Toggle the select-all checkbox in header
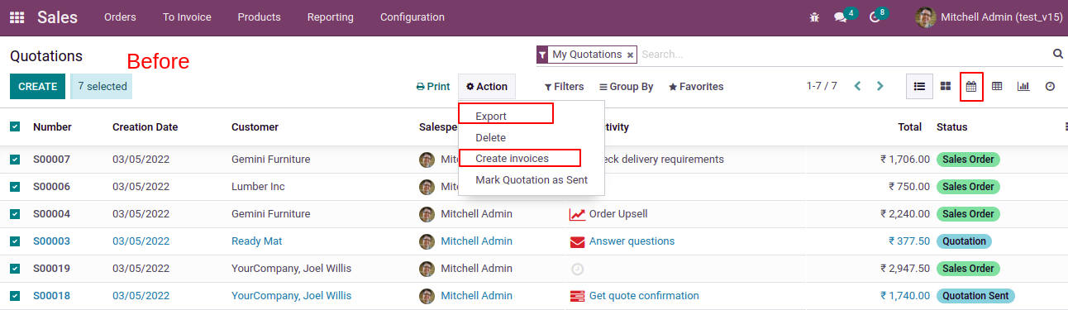This screenshot has width=1068, height=310. tap(15, 126)
